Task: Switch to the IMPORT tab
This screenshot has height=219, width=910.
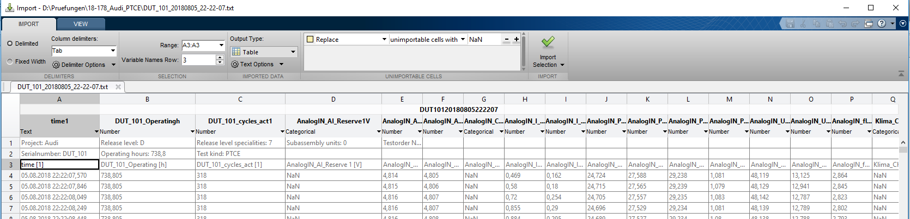Action: [x=28, y=24]
